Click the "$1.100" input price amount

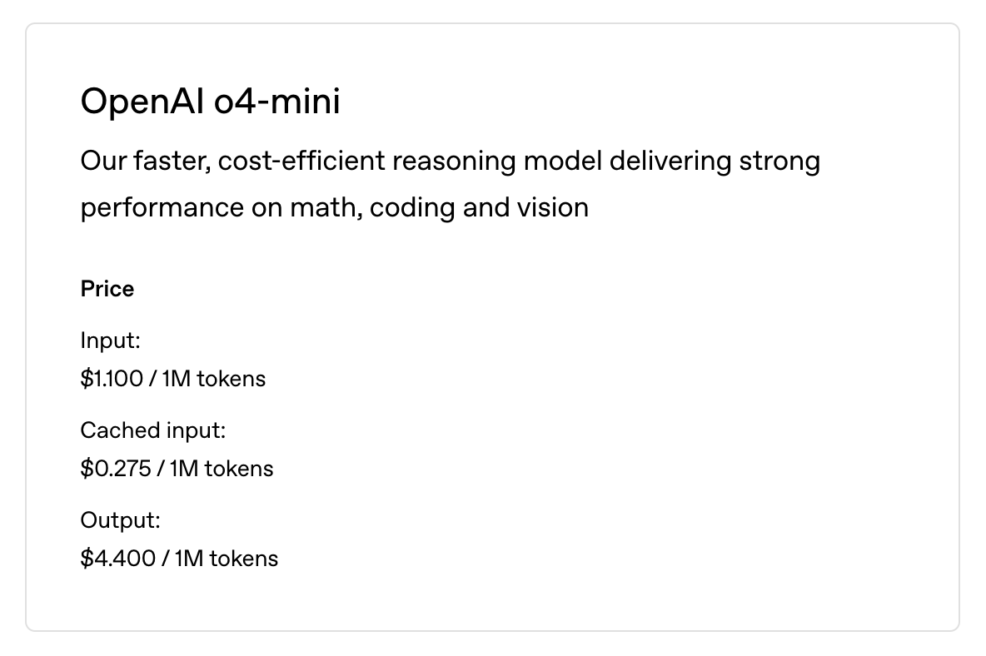112,379
